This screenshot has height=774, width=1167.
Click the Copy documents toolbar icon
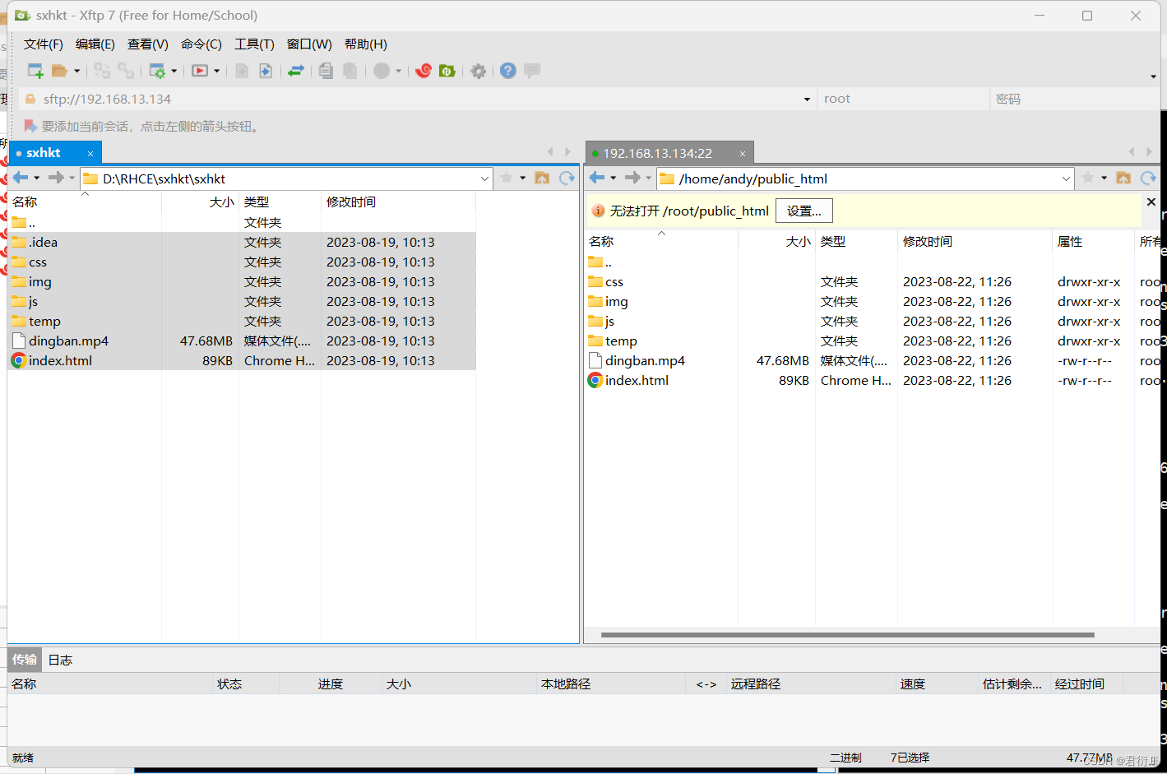tap(326, 71)
